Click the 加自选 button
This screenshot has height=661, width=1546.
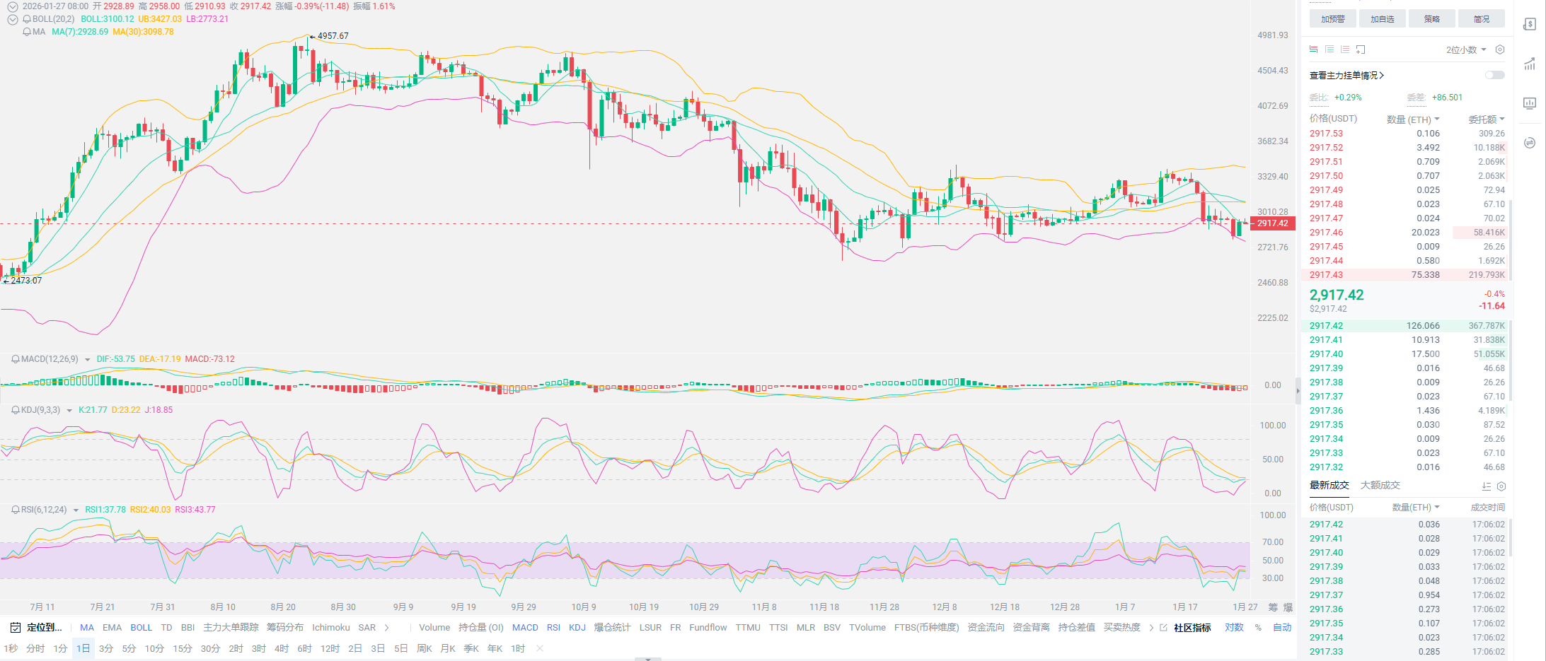click(x=1382, y=19)
